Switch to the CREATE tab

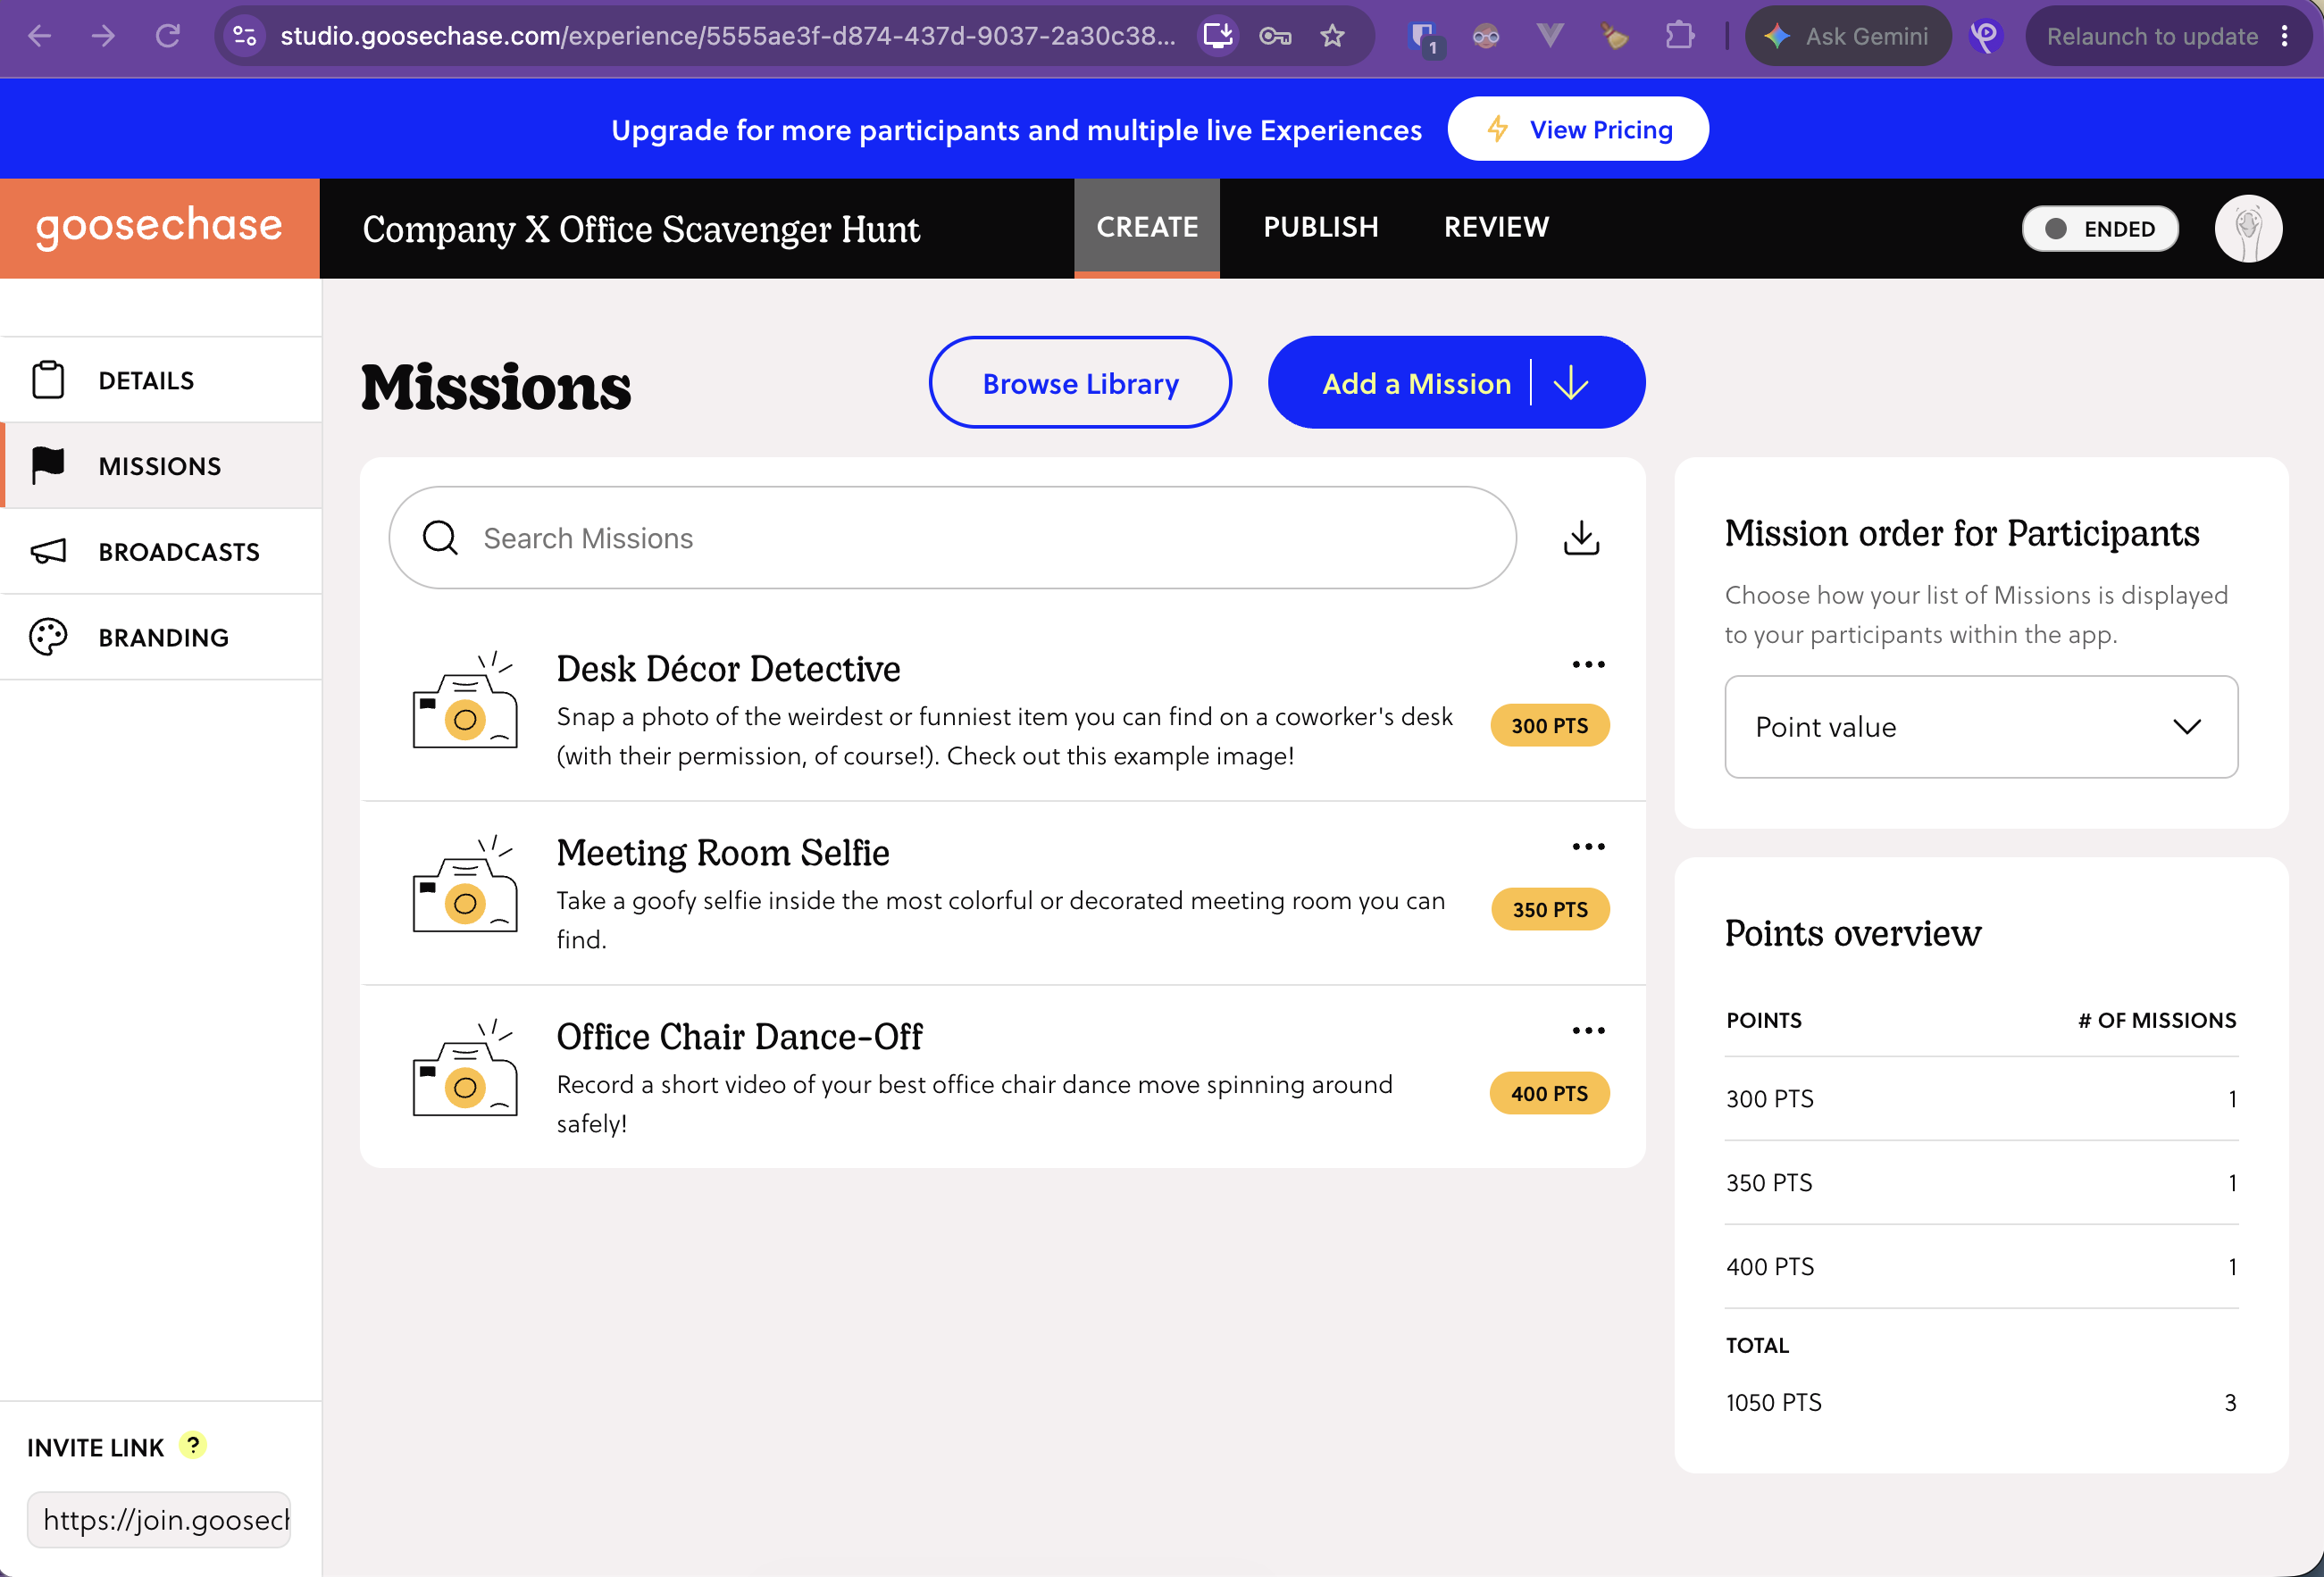tap(1147, 227)
